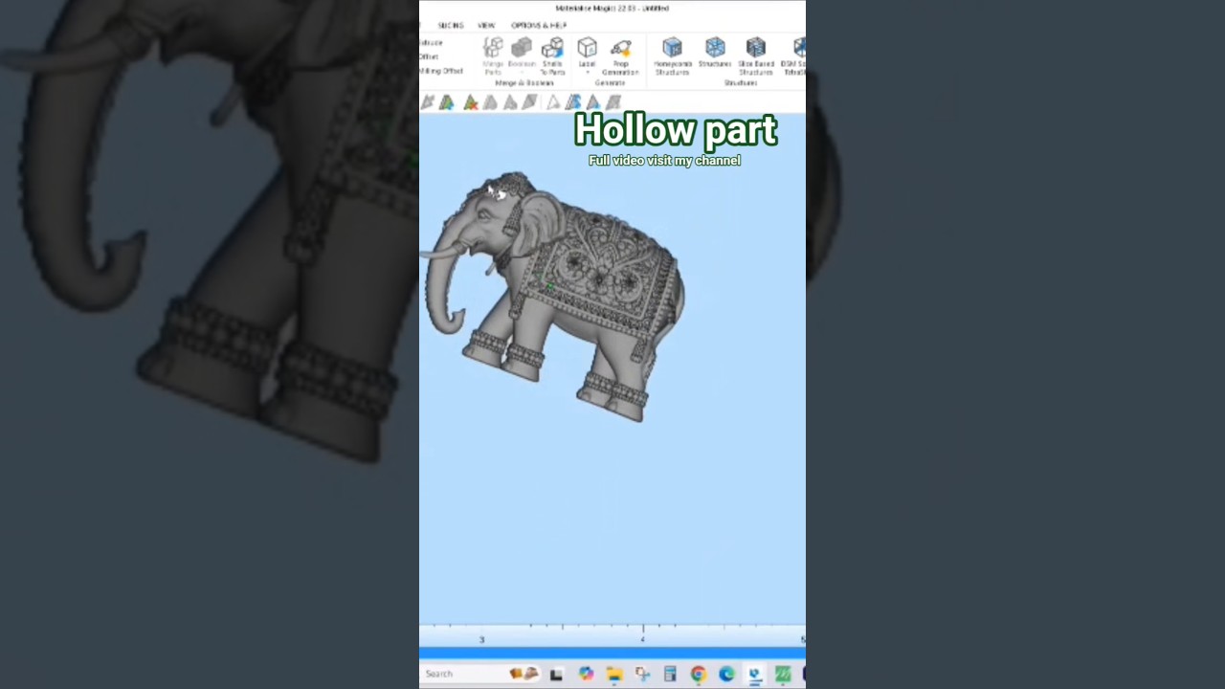Open Google Chrome from the taskbar
Screen dimensions: 1225x689
coord(699,675)
